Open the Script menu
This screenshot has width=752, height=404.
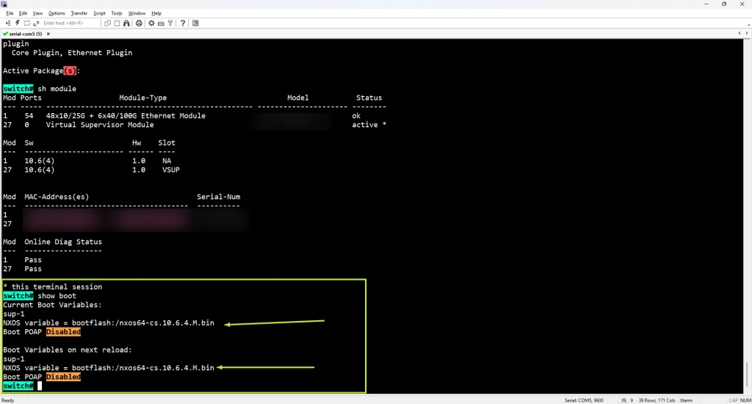coord(99,13)
